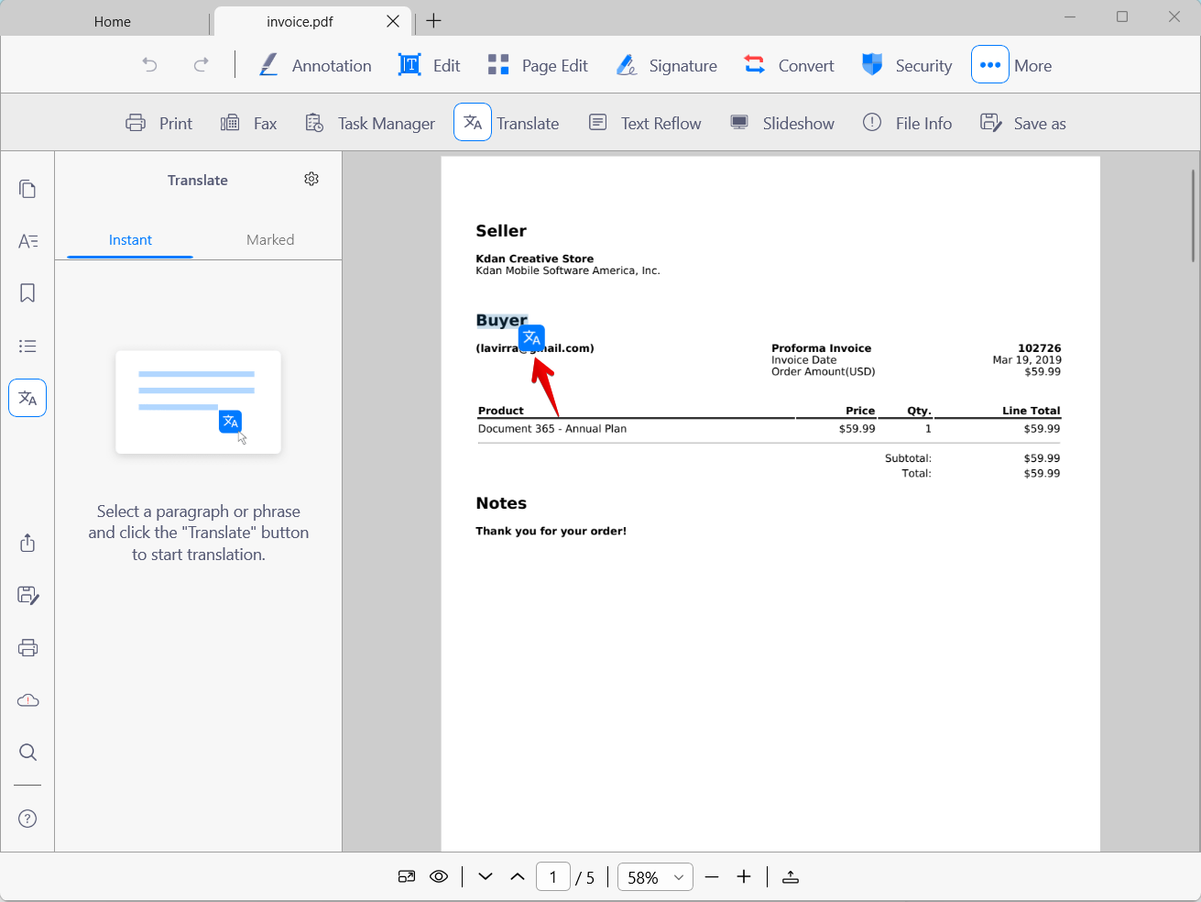This screenshot has height=902, width=1201.
Task: Click the Mar 19, 2019 date
Action: click(x=1027, y=360)
